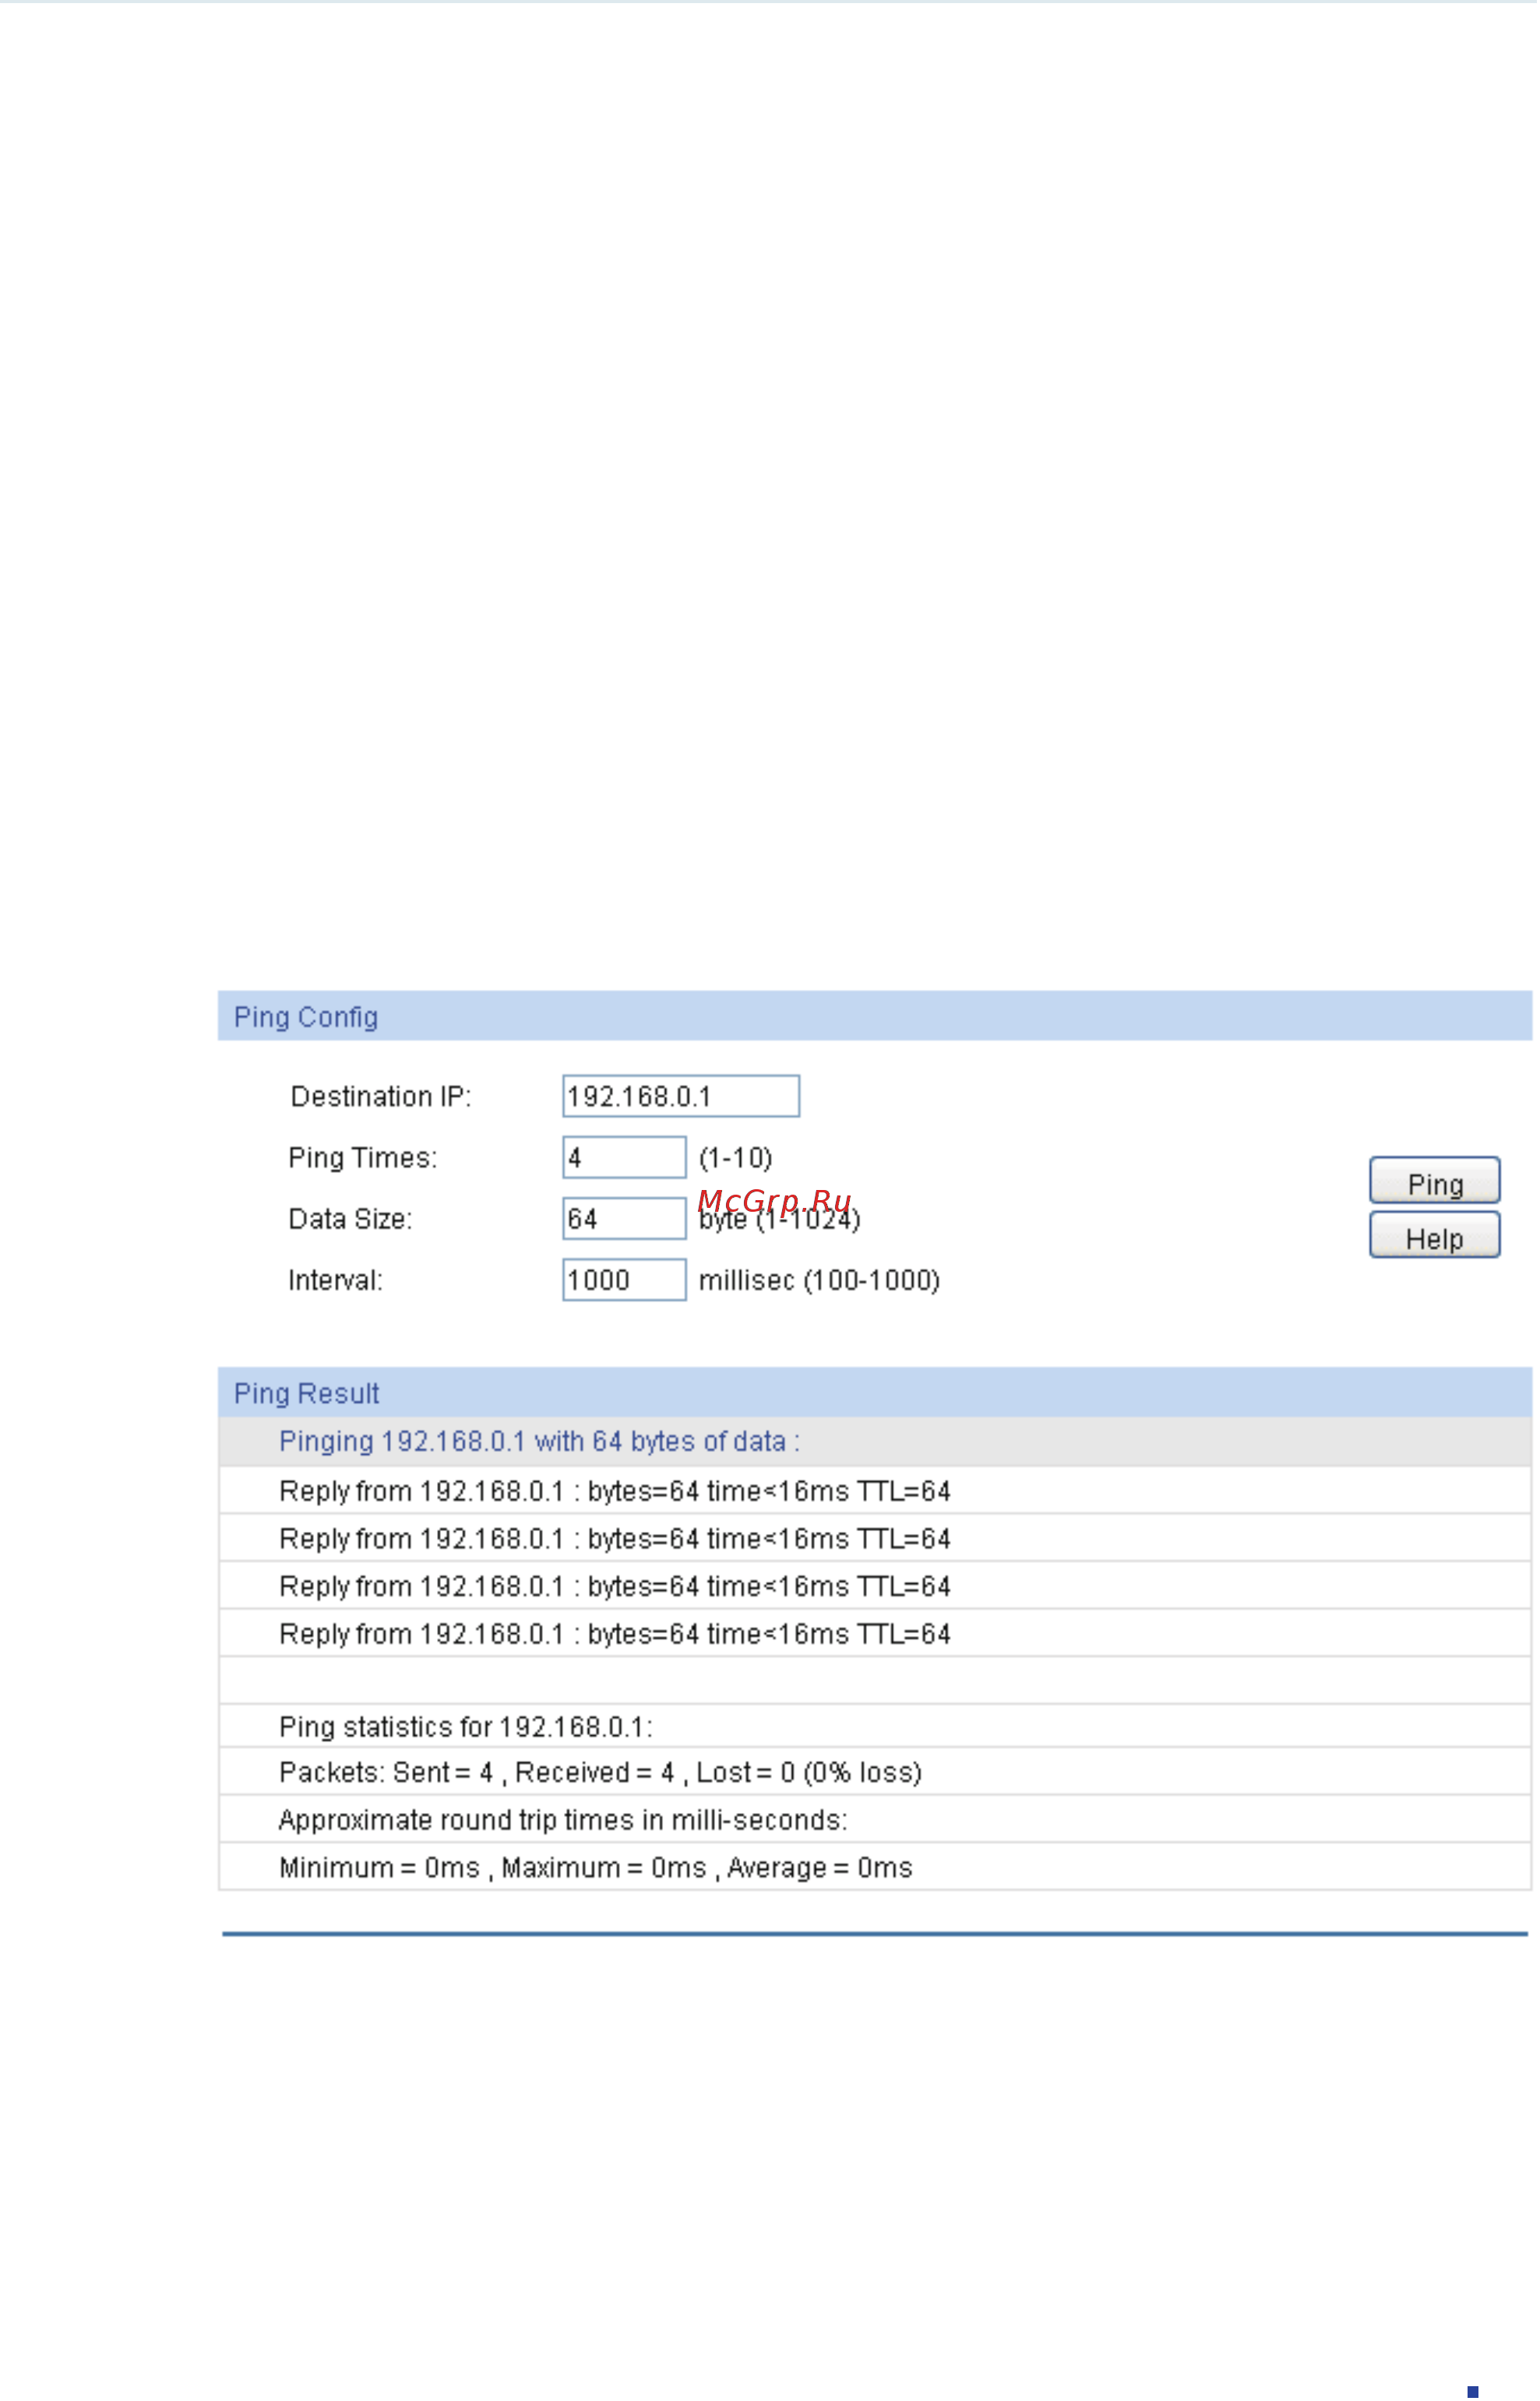Select the 'Packets: Sent = 4' row
Viewport: 1540px width, 2401px height.
tap(875, 1773)
